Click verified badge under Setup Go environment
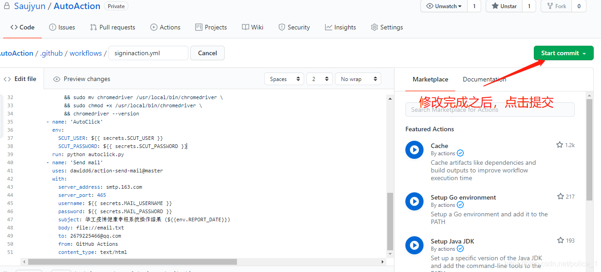The image size is (601, 272). pyautogui.click(x=460, y=205)
